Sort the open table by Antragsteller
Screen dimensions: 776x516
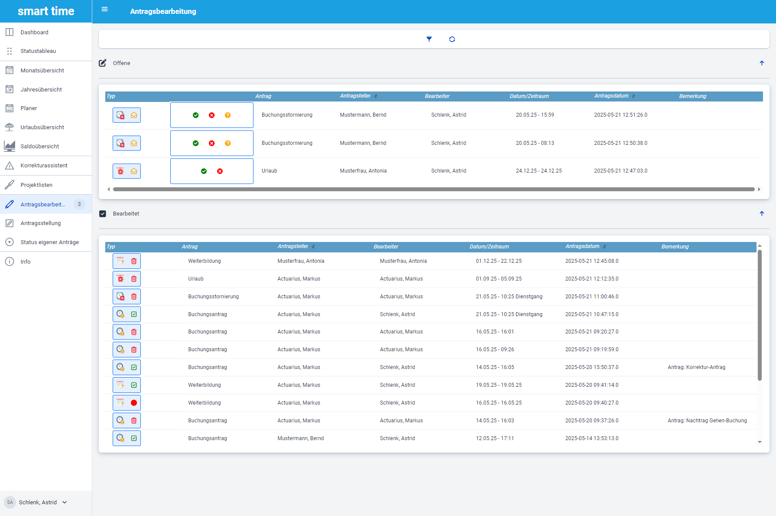(376, 96)
